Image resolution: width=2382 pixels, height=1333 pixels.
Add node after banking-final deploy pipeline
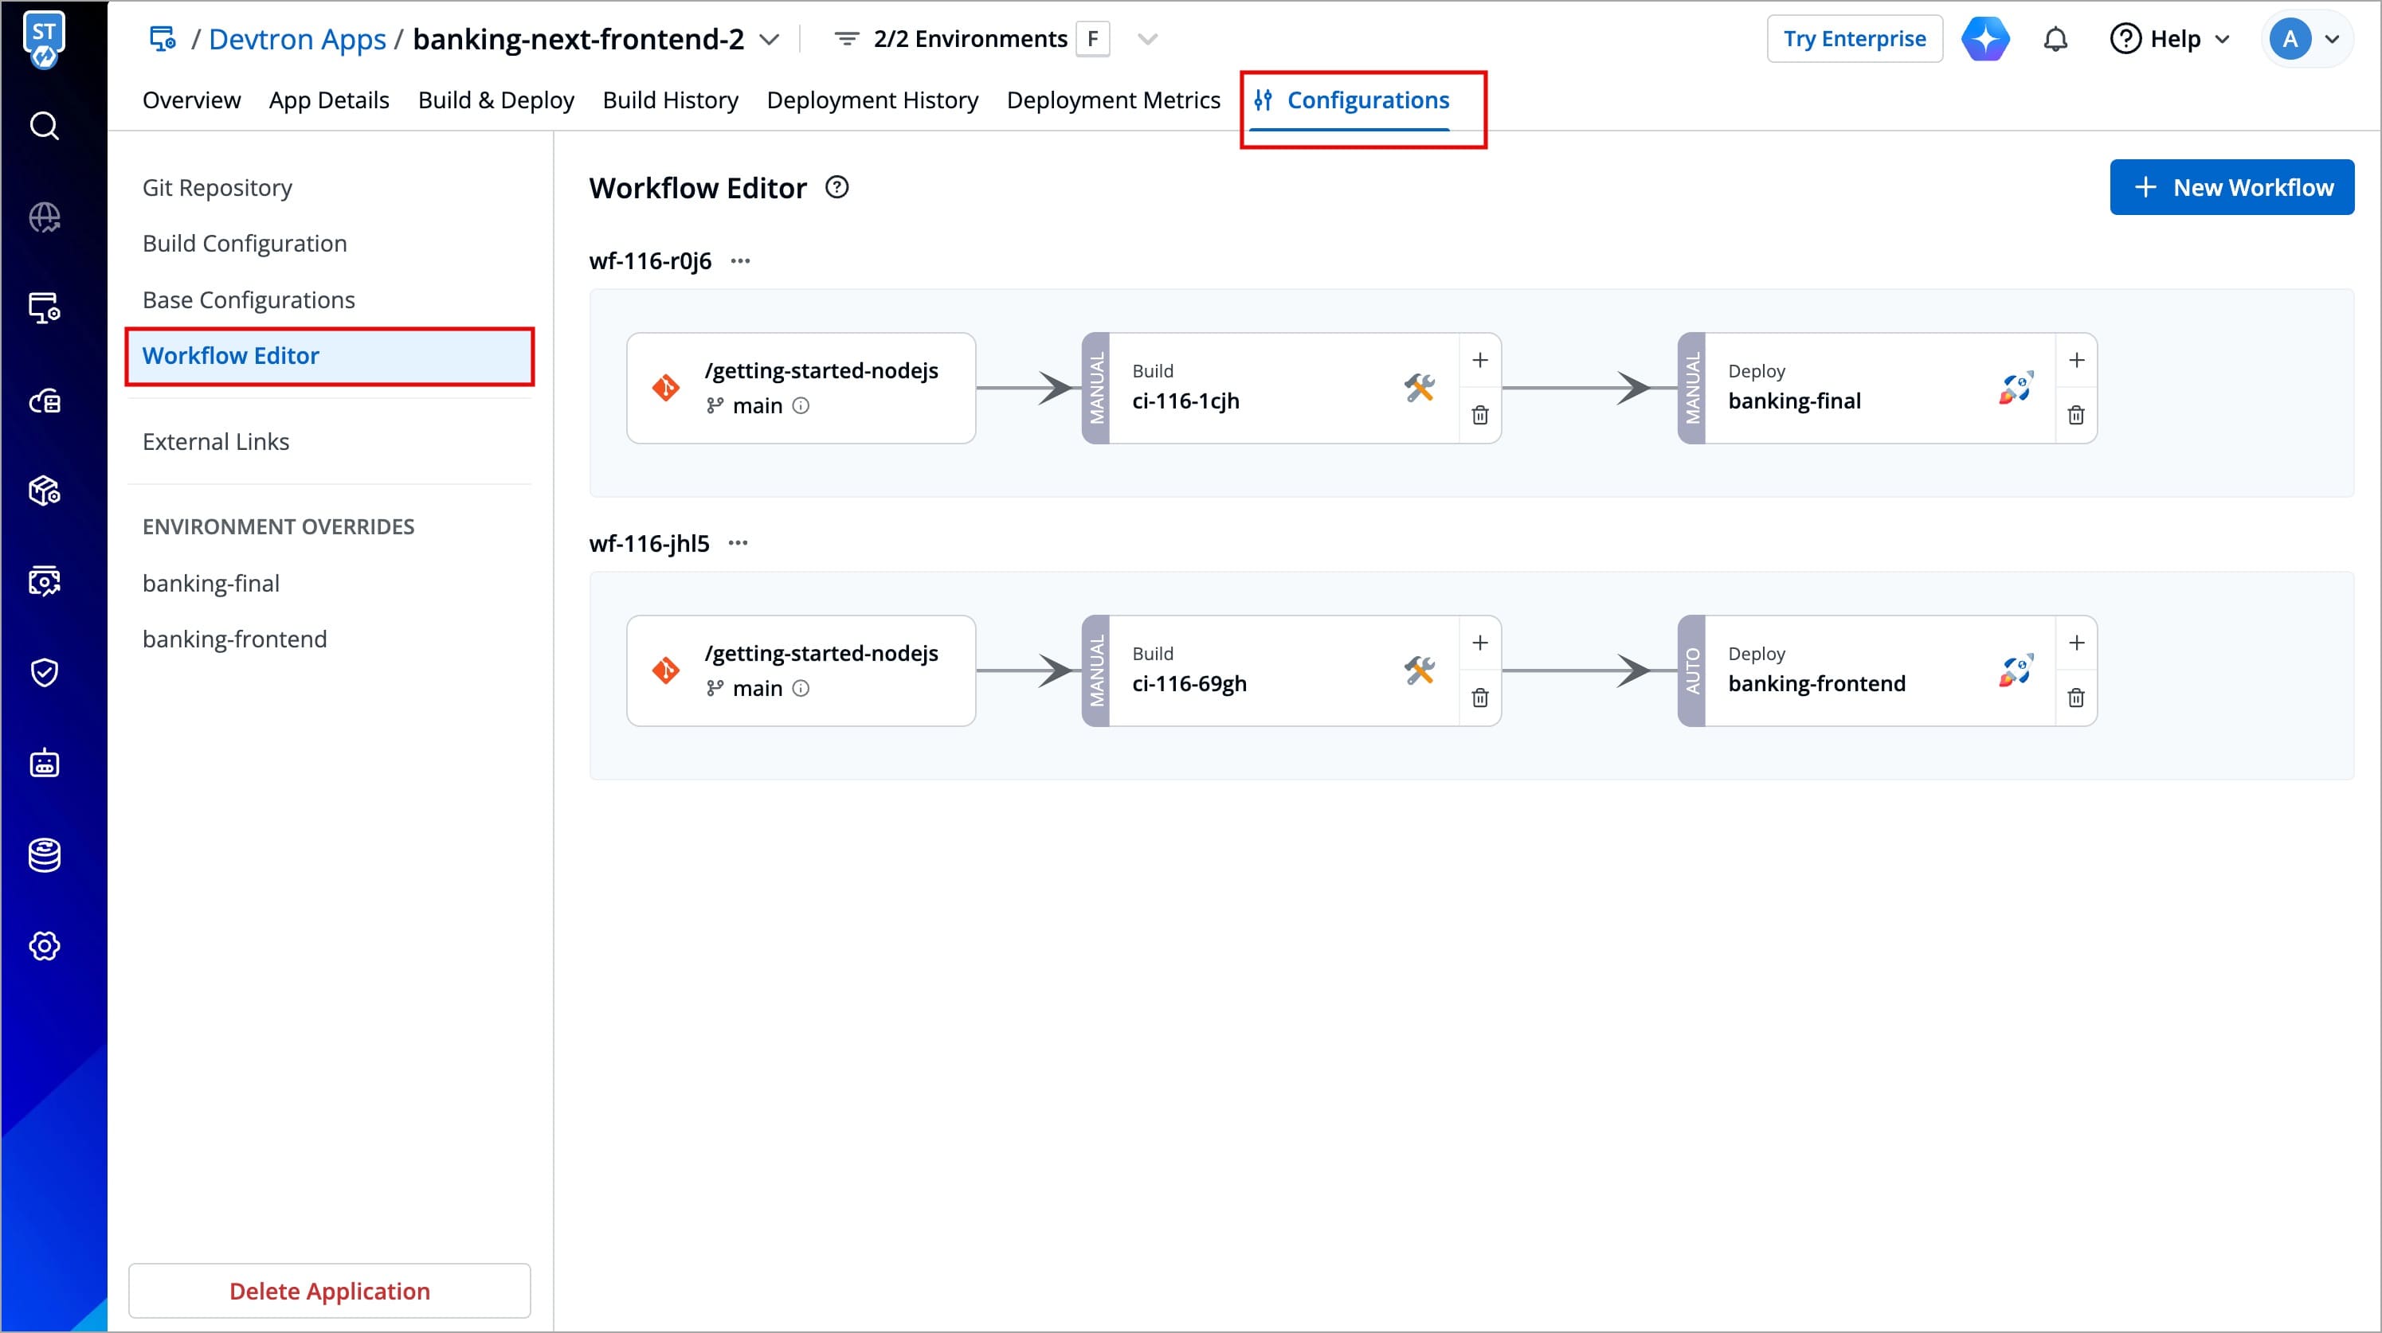[x=2076, y=361]
